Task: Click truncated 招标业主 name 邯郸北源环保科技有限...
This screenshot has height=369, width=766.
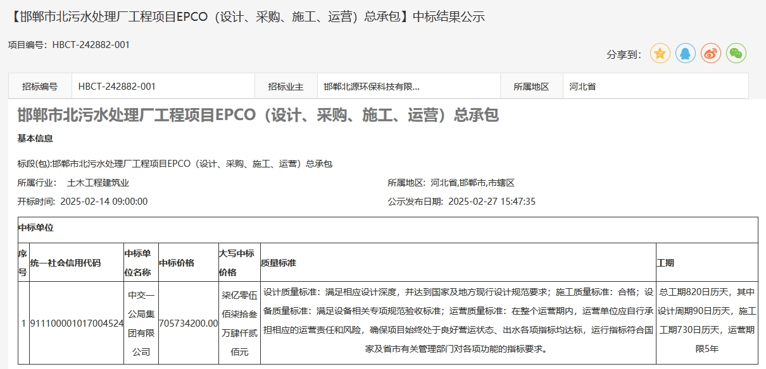Action: (x=372, y=87)
